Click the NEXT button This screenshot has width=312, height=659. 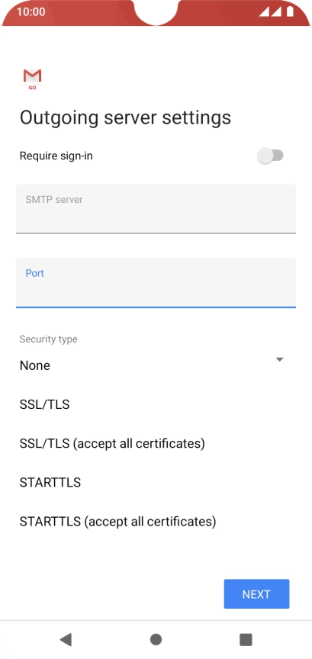coord(256,594)
